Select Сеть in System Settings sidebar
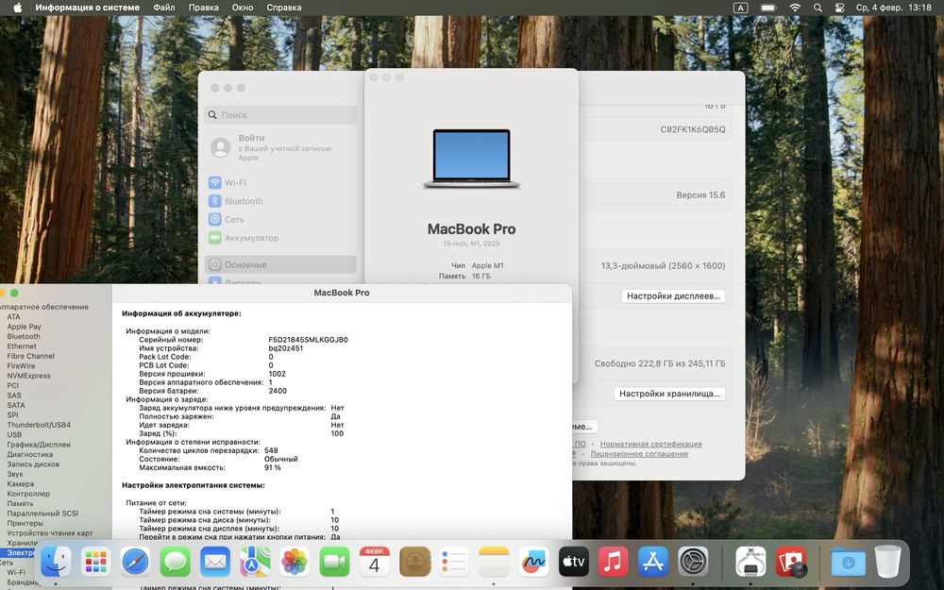 pyautogui.click(x=280, y=220)
